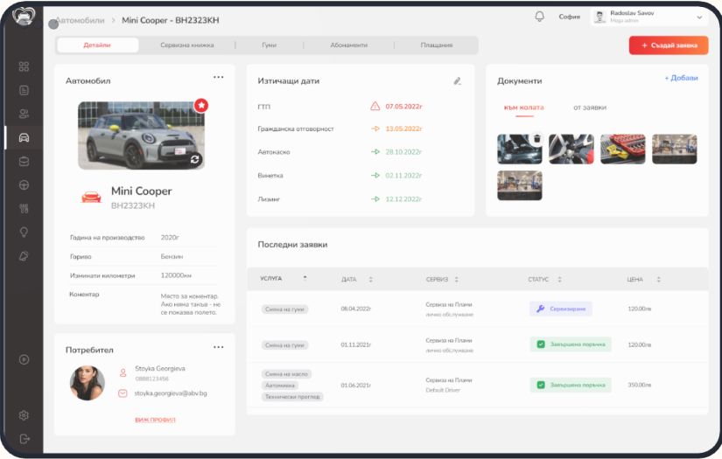Open the steering wheel icon in sidebar
The height and width of the screenshot is (459, 722).
tap(24, 184)
